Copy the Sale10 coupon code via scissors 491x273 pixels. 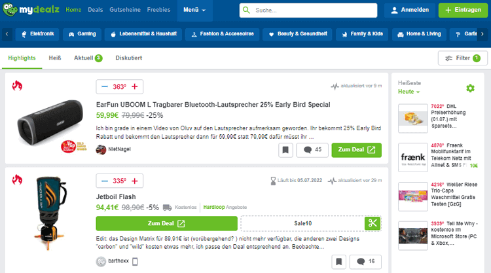(x=372, y=223)
